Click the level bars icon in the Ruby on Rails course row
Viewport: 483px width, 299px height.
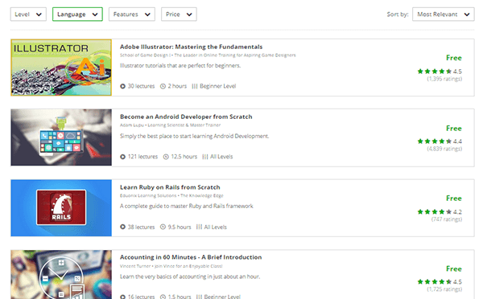point(199,227)
